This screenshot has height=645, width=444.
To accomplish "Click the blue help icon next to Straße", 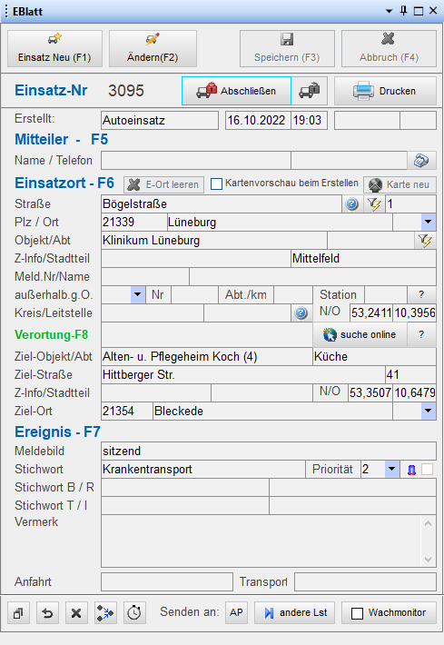I will [x=352, y=204].
